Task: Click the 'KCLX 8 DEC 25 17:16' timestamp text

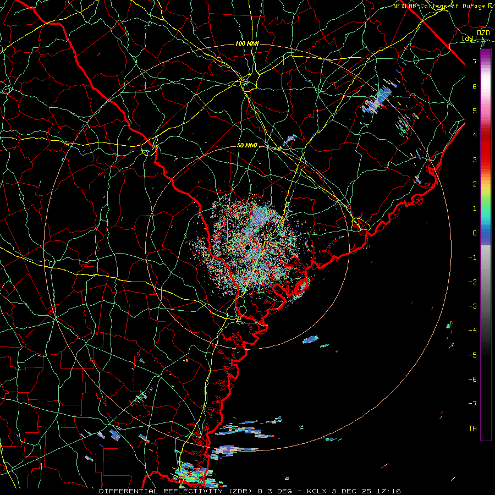Action: [354, 491]
